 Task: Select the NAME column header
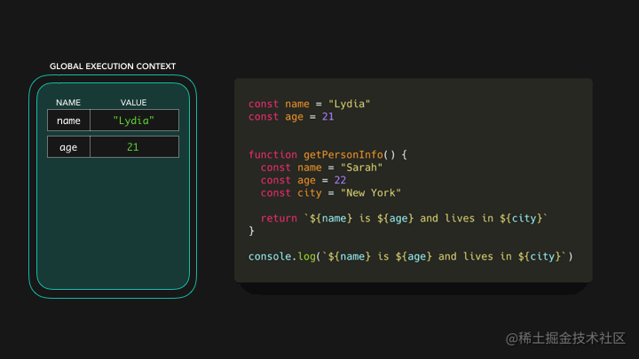(x=68, y=103)
